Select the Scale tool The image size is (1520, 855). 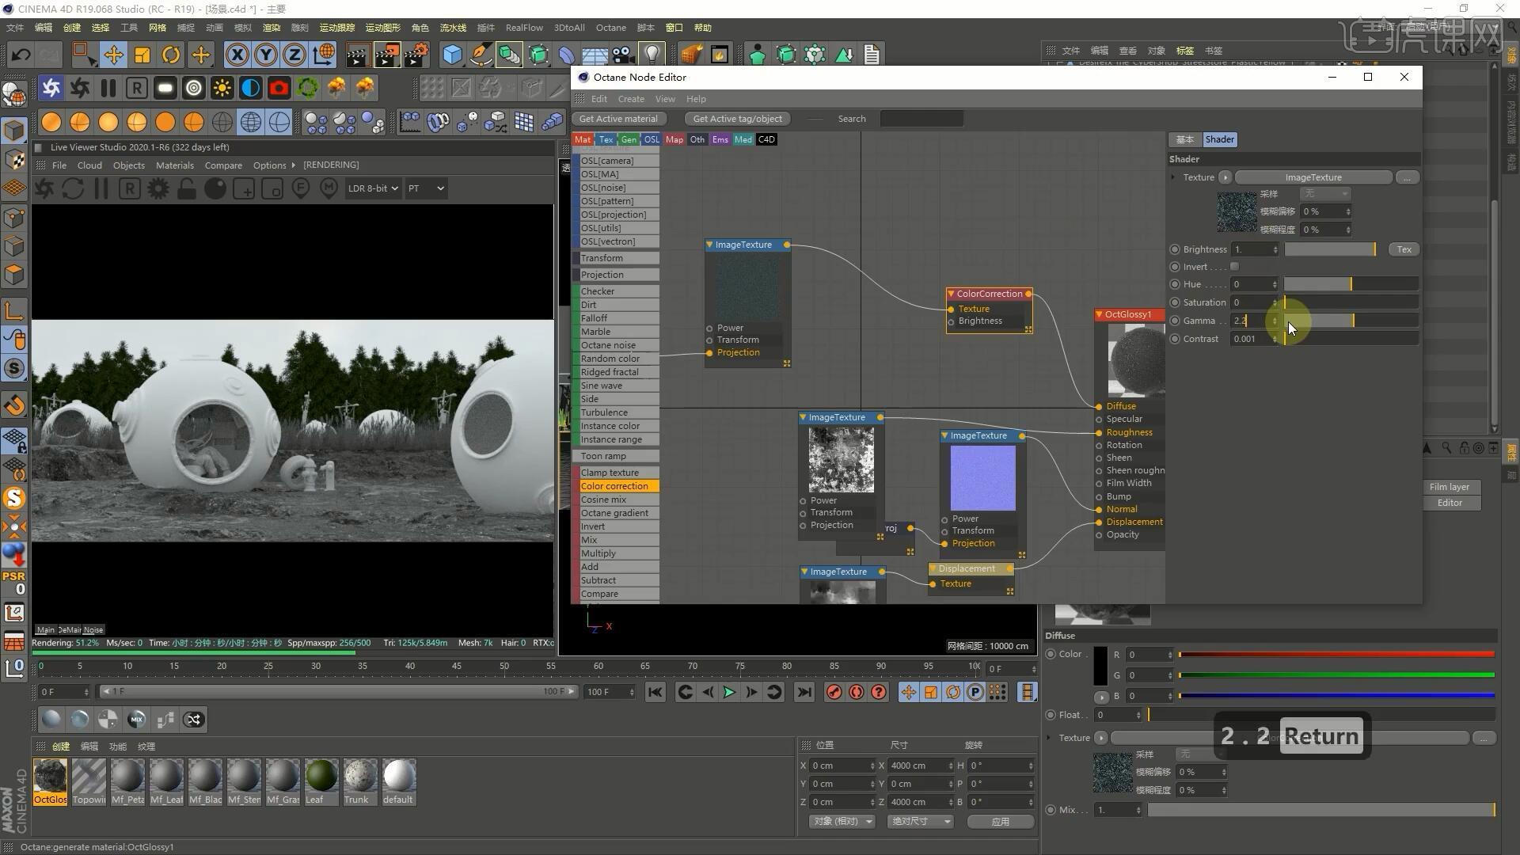pos(142,55)
